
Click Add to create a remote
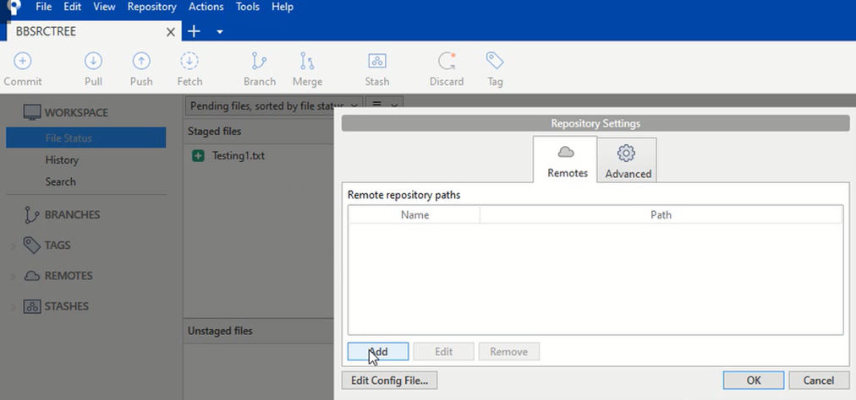(x=378, y=352)
